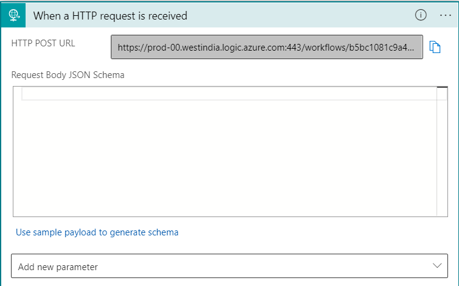Viewport: 459px width, 286px height.
Task: Click the truncated workflow URL text ending b5bc1081c9a4
Action: tap(266, 47)
